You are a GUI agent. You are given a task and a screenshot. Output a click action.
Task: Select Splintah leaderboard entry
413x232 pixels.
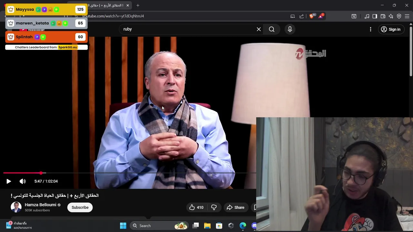click(46, 37)
